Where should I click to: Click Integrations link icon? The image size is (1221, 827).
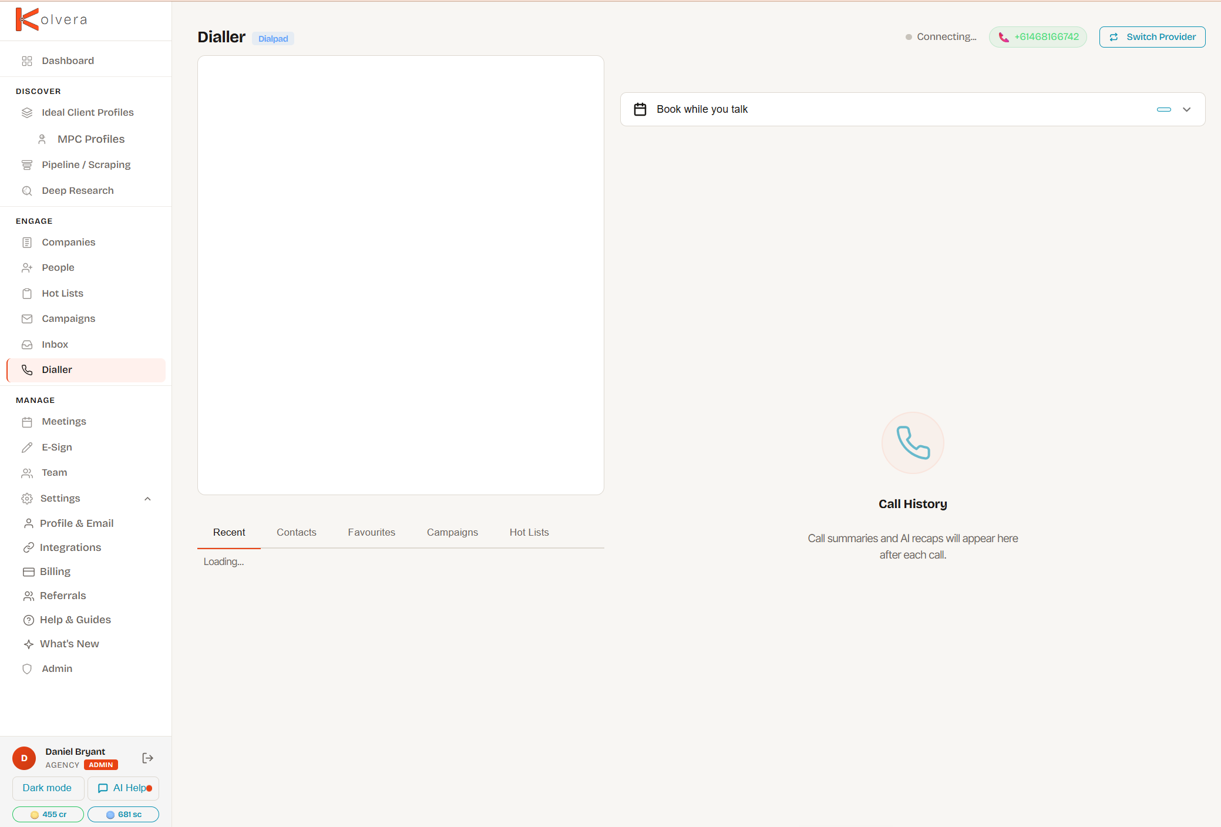click(29, 547)
